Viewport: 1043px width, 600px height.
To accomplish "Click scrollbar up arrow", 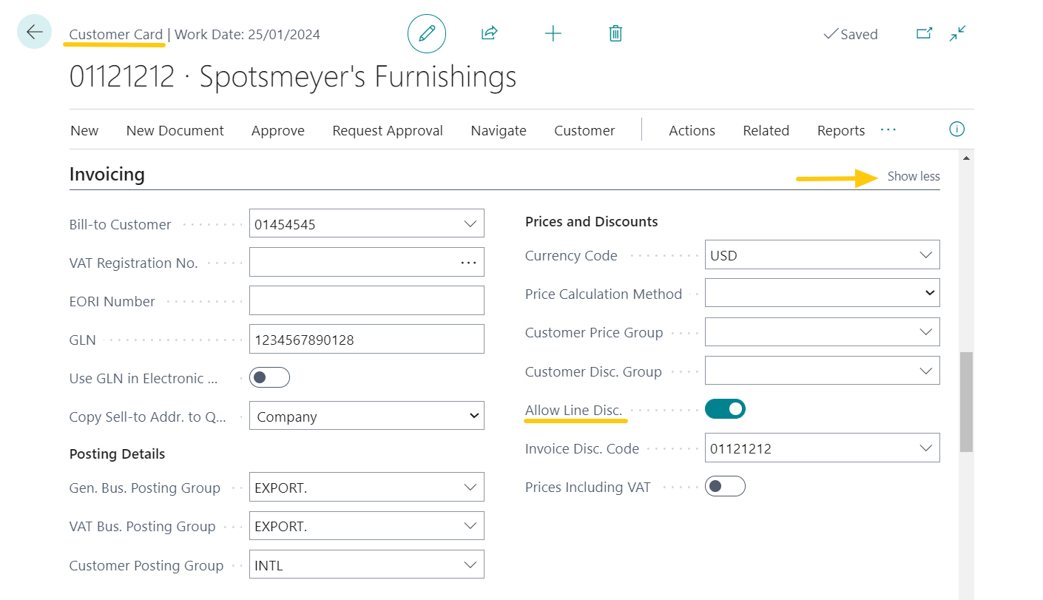I will pos(966,157).
